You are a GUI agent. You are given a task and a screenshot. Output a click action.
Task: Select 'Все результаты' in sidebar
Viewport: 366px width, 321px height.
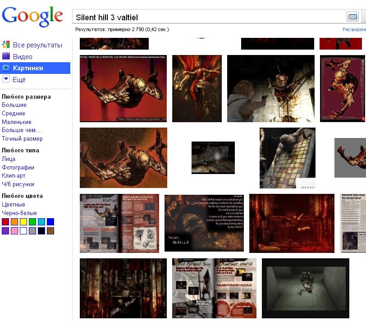(x=37, y=45)
